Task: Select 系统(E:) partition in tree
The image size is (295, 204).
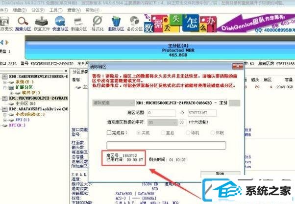Action: 25,82
